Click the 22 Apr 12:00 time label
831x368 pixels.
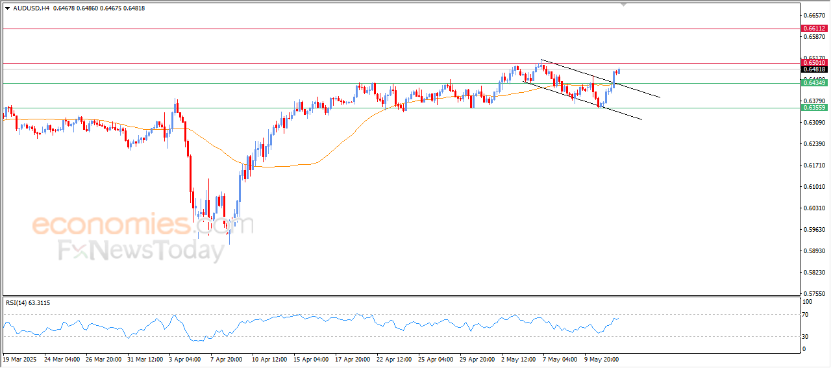click(x=394, y=358)
